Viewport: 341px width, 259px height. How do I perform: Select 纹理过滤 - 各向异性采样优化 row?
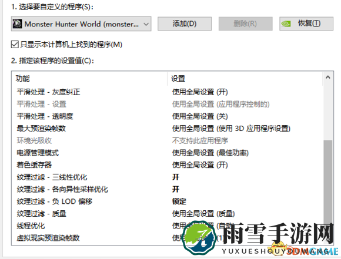pos(168,189)
